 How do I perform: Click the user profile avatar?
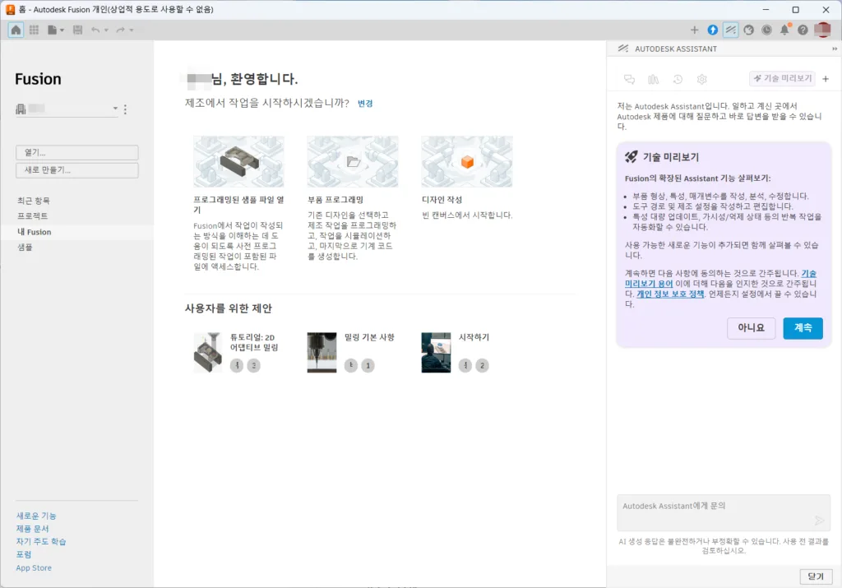822,30
